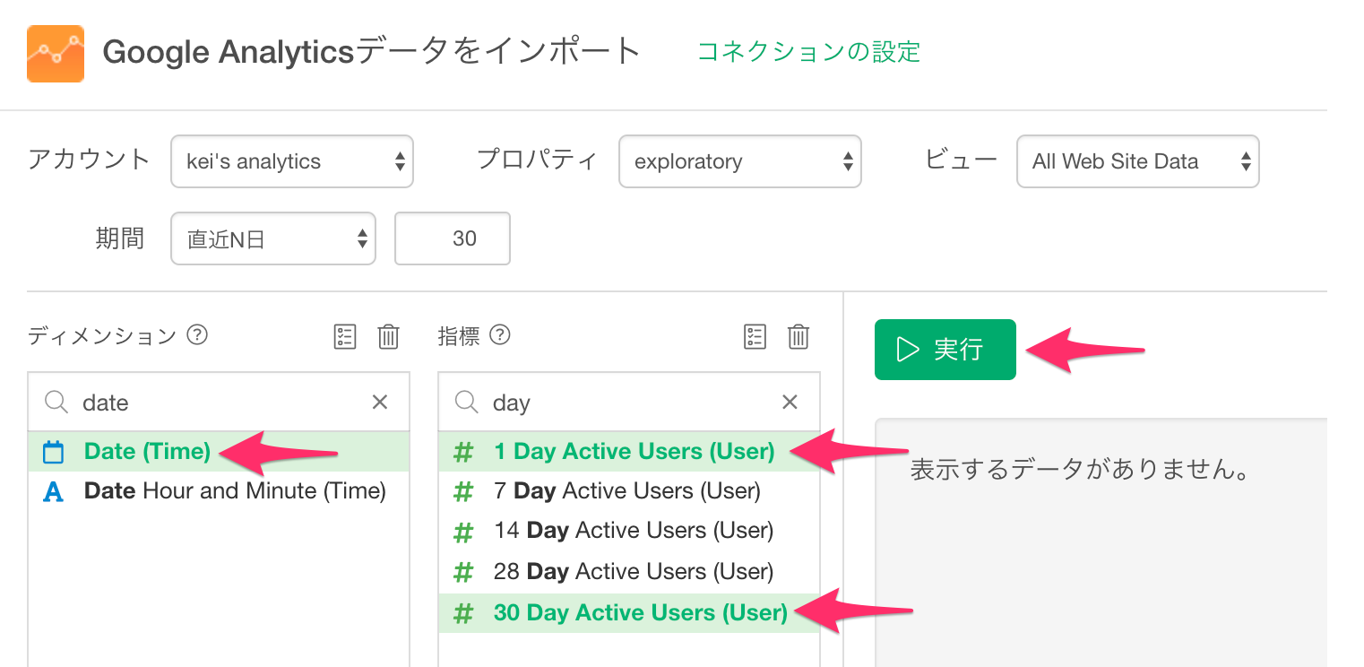This screenshot has width=1364, height=667.
Task: Click the Google Analytics orange logo icon
Action: tap(56, 54)
